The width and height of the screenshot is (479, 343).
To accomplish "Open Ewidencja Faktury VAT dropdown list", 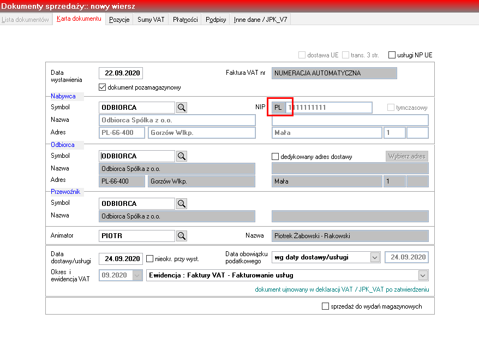I will pyautogui.click(x=423, y=275).
